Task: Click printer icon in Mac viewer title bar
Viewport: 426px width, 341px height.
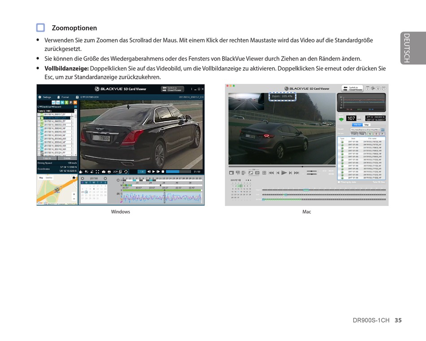Action: [383, 88]
